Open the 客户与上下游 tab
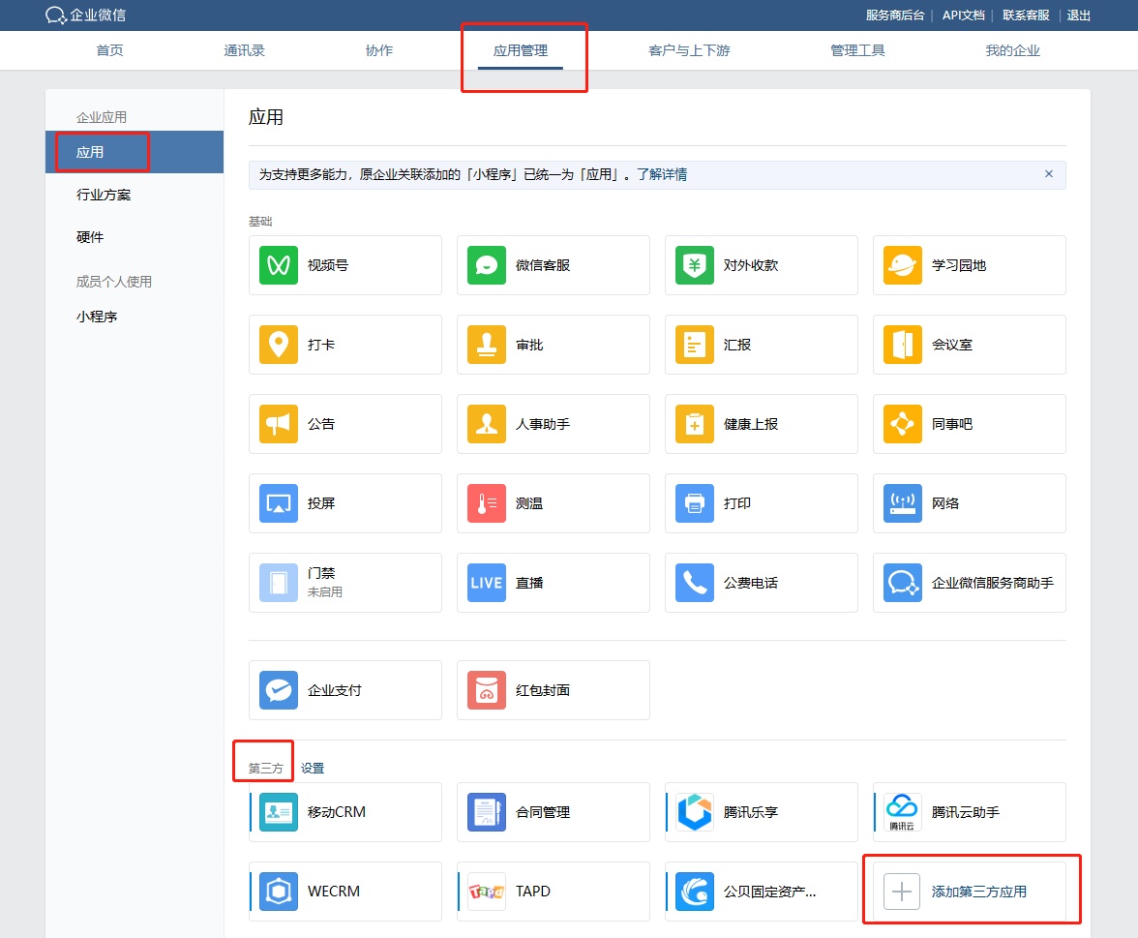This screenshot has width=1138, height=938. (689, 50)
